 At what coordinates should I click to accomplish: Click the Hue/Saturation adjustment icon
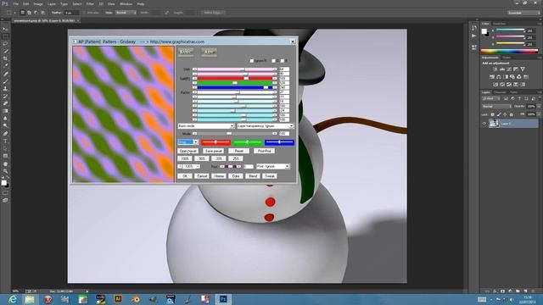(492, 77)
